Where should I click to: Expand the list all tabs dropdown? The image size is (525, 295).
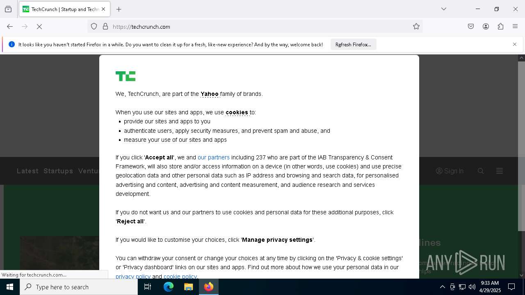click(444, 9)
